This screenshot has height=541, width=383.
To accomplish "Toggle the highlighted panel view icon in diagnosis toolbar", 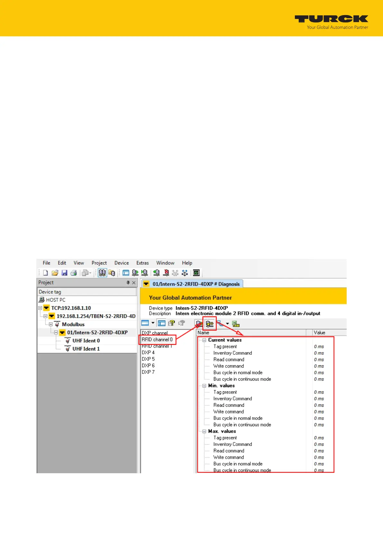I will tap(162, 323).
